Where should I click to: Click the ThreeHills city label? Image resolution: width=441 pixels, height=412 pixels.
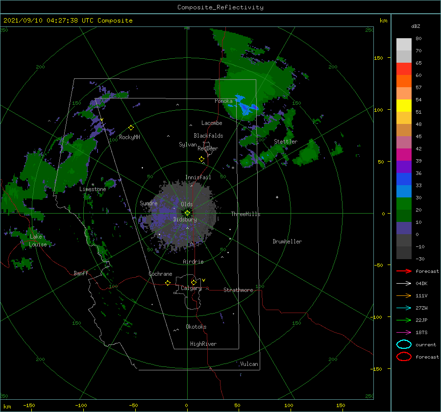(x=245, y=214)
